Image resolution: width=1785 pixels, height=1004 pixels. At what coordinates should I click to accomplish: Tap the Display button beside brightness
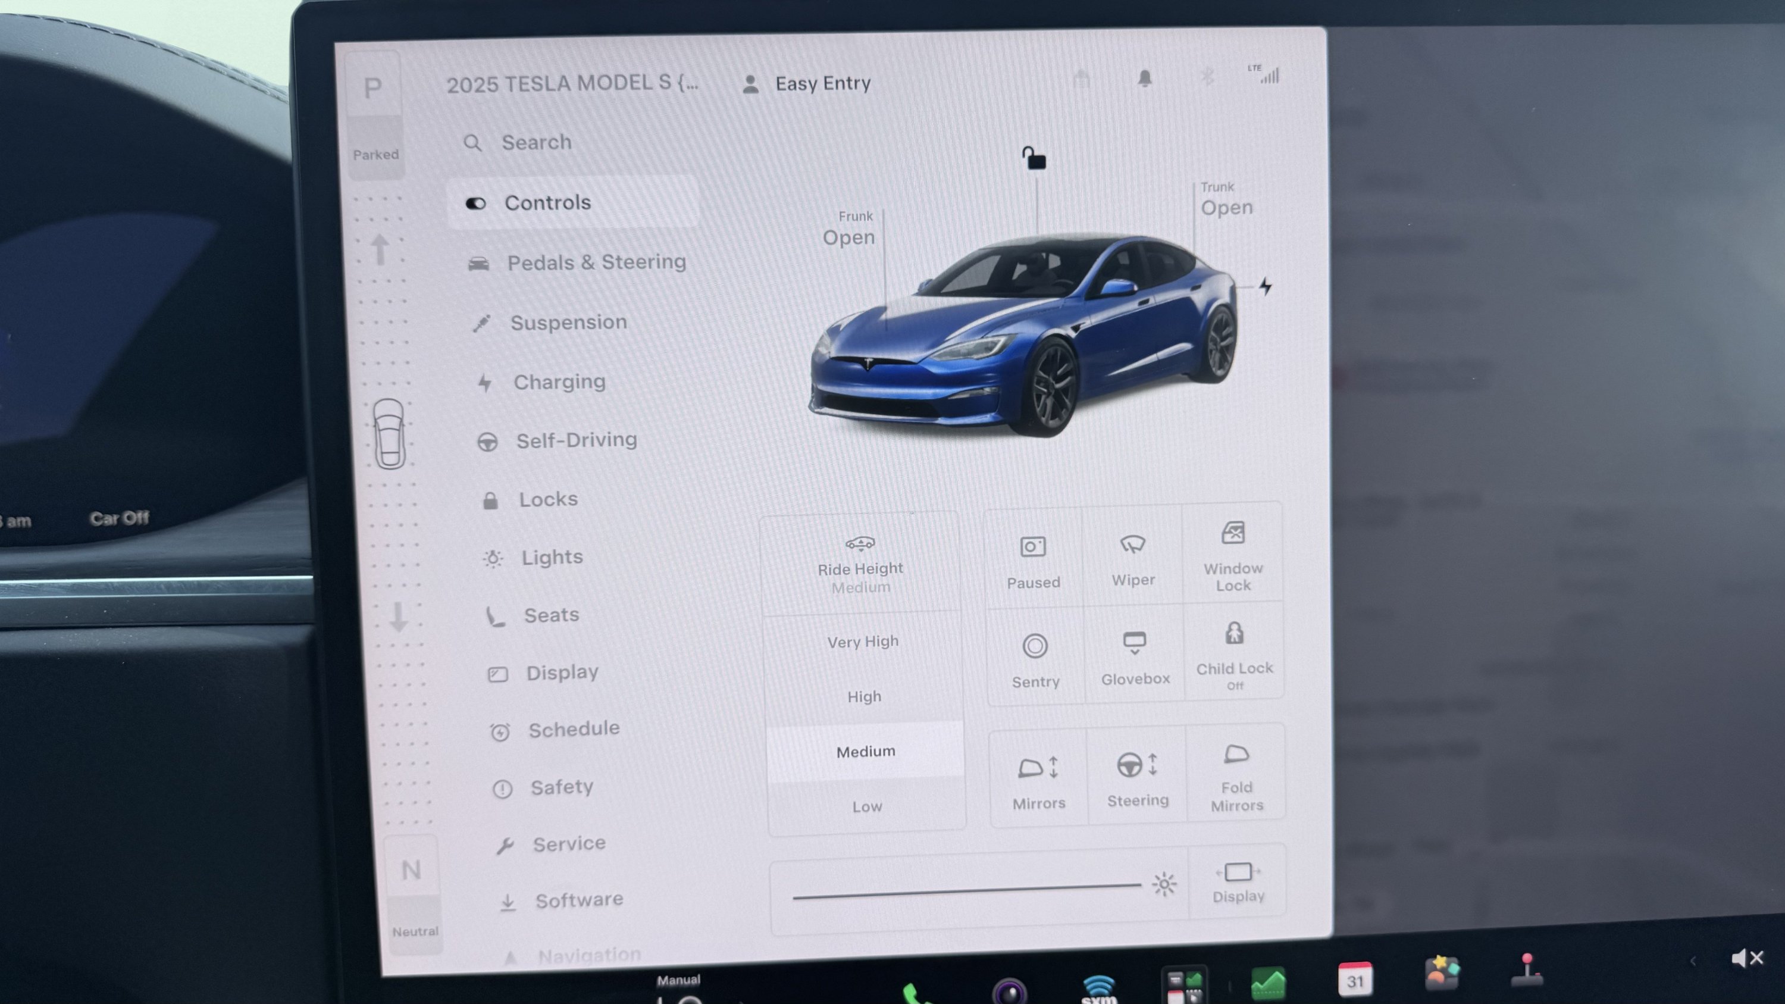(x=1238, y=882)
